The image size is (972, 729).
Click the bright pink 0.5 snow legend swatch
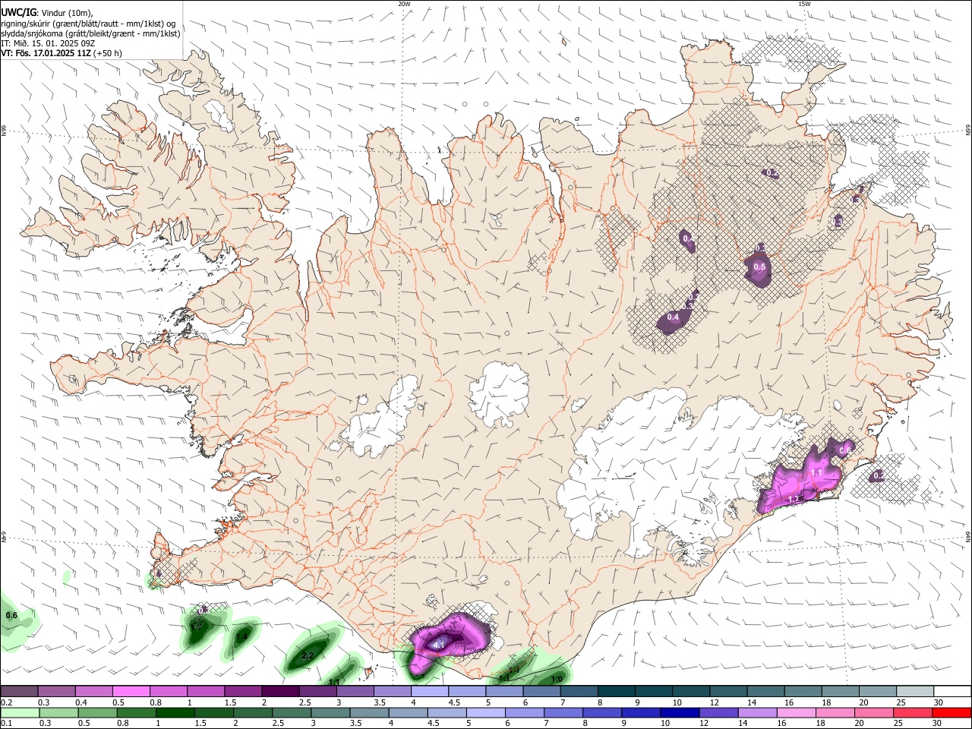pyautogui.click(x=131, y=691)
